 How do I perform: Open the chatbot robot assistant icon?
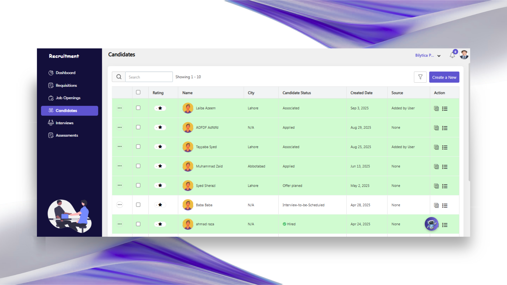coord(431,224)
